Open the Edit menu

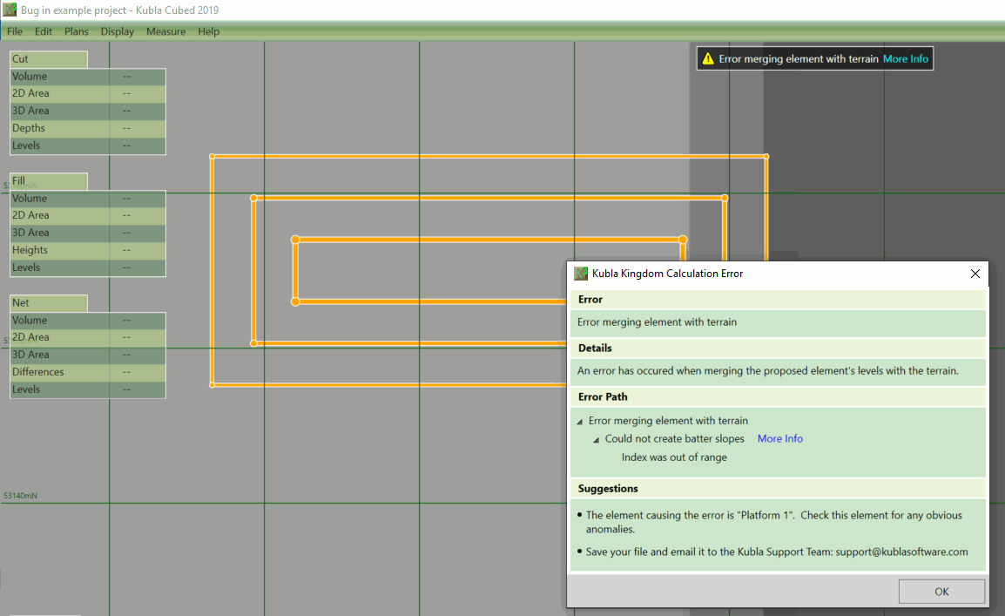(44, 31)
